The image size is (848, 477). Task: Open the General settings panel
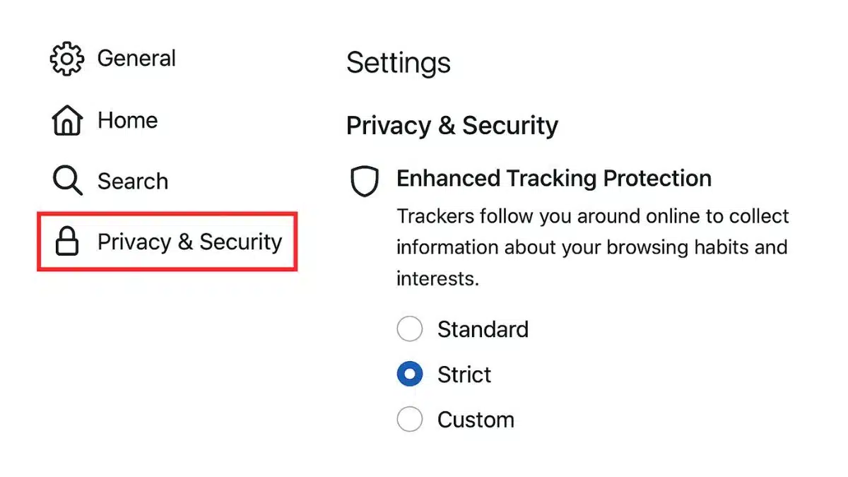point(136,58)
